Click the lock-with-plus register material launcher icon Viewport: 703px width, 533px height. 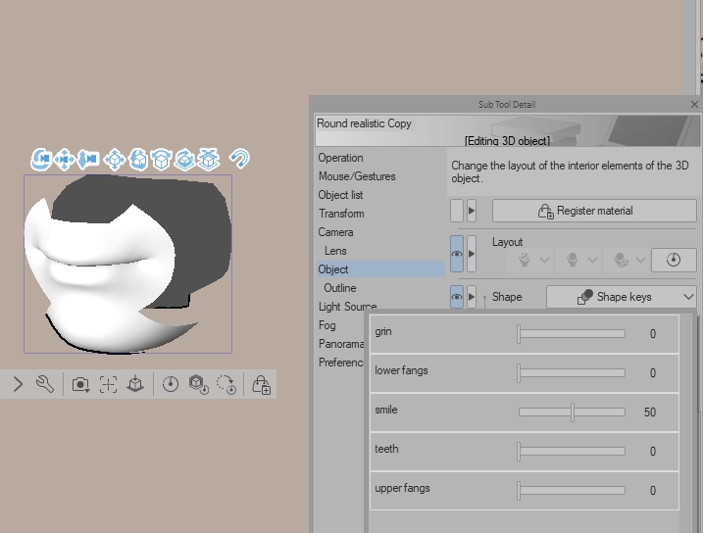coord(261,384)
